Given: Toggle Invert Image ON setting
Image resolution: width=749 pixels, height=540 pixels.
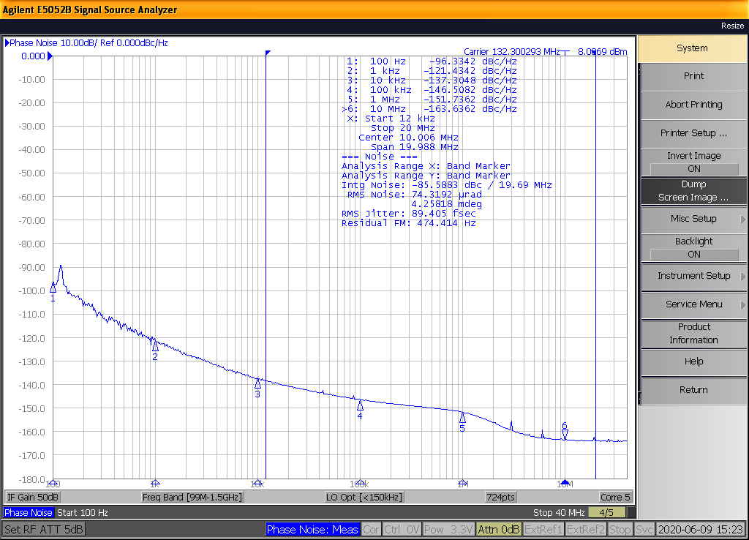Looking at the screenshot, I should point(693,162).
